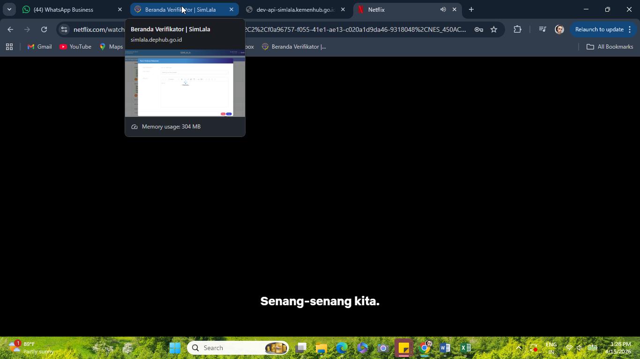Reload the Netflix page
Image resolution: width=640 pixels, height=359 pixels.
pos(44,29)
